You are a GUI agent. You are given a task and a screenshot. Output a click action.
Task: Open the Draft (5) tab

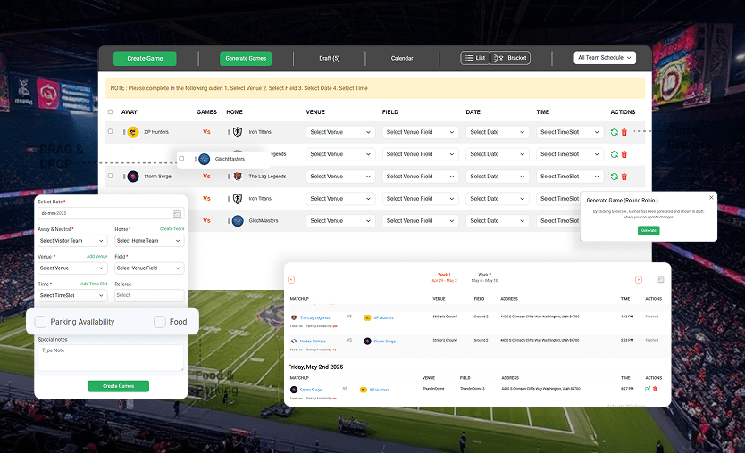[330, 58]
